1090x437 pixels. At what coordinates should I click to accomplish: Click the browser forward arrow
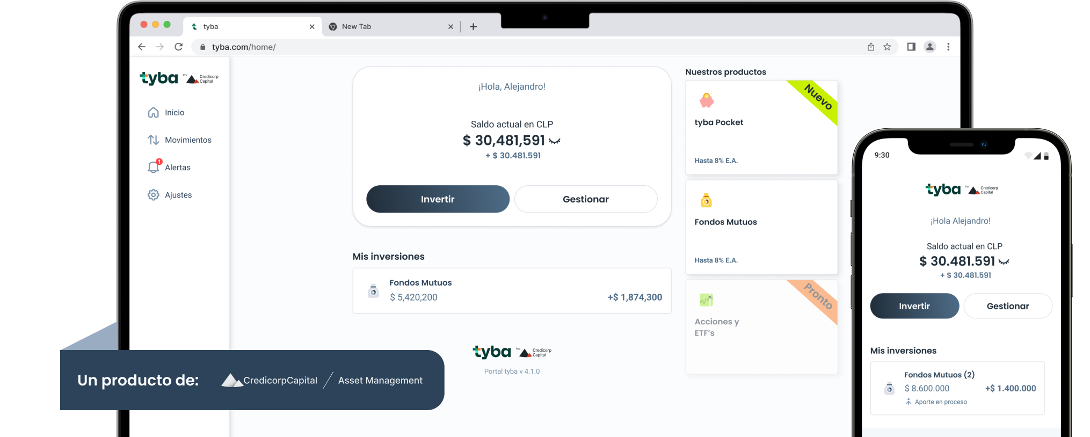point(160,47)
